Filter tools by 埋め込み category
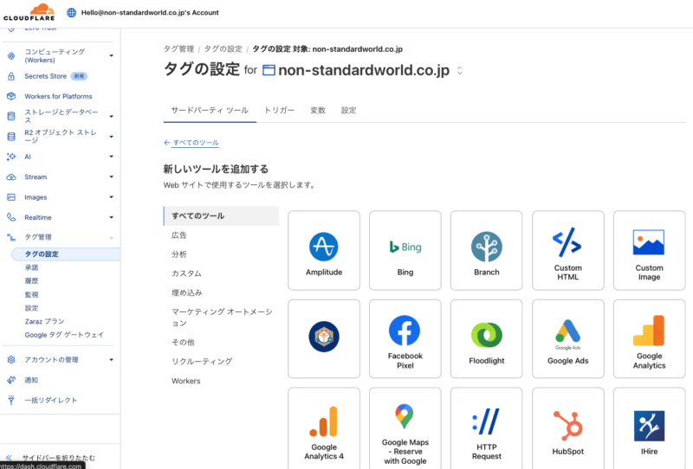The width and height of the screenshot is (693, 469). [186, 292]
